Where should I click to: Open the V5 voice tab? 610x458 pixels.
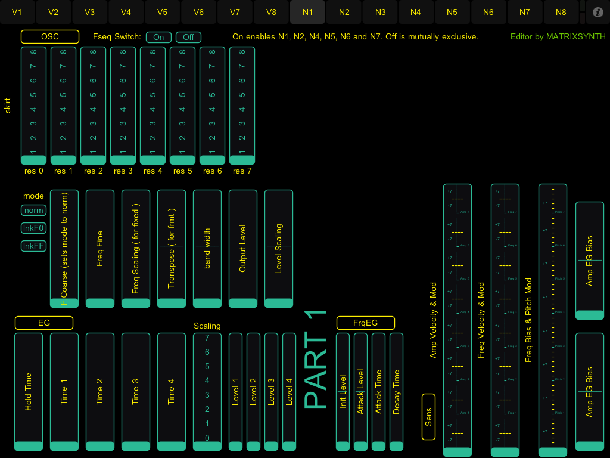coord(162,12)
